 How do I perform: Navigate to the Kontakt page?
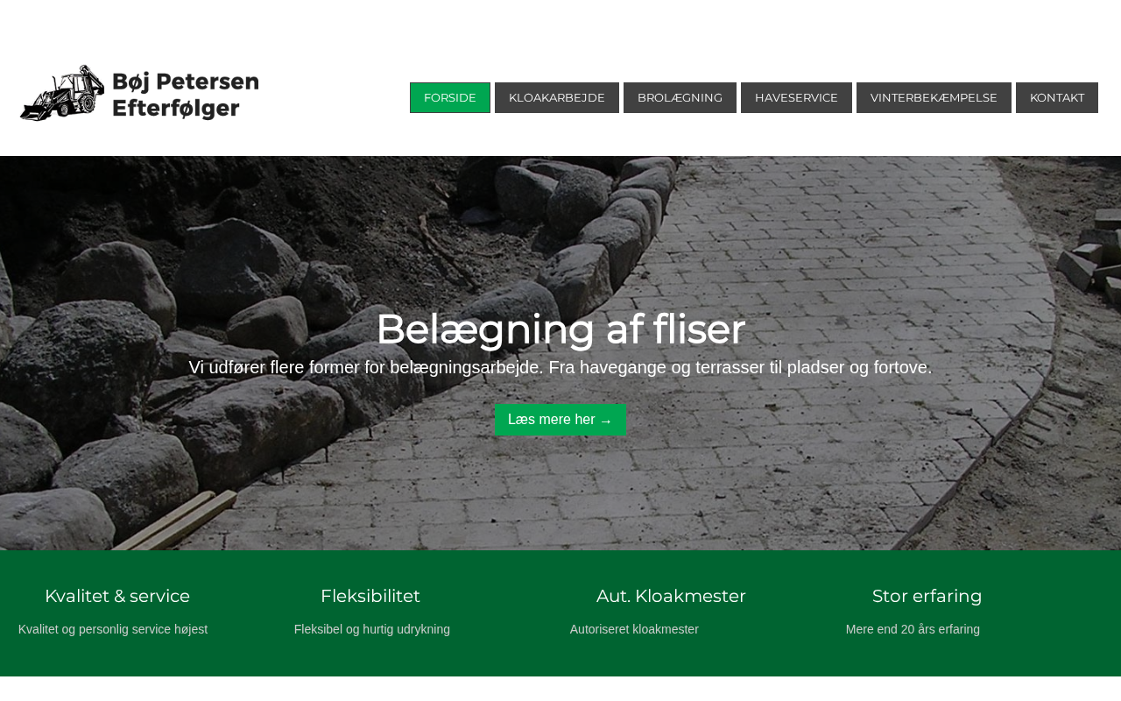click(1057, 97)
